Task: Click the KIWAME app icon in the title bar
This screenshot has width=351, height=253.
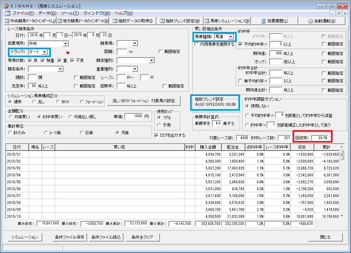Action: [6, 6]
